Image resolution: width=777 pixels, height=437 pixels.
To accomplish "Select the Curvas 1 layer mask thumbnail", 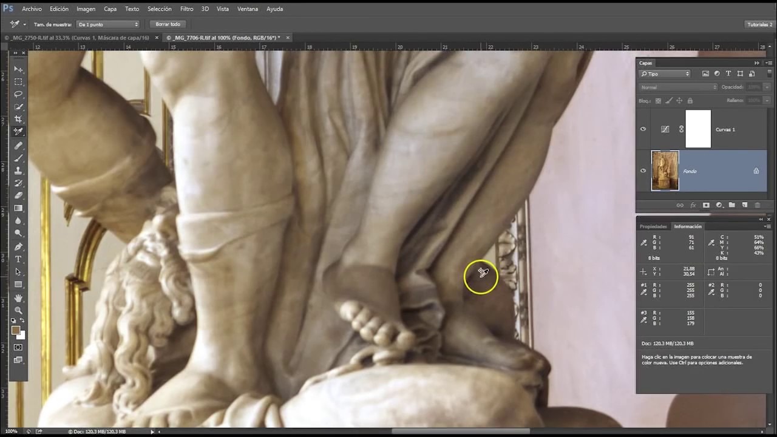I will click(698, 129).
